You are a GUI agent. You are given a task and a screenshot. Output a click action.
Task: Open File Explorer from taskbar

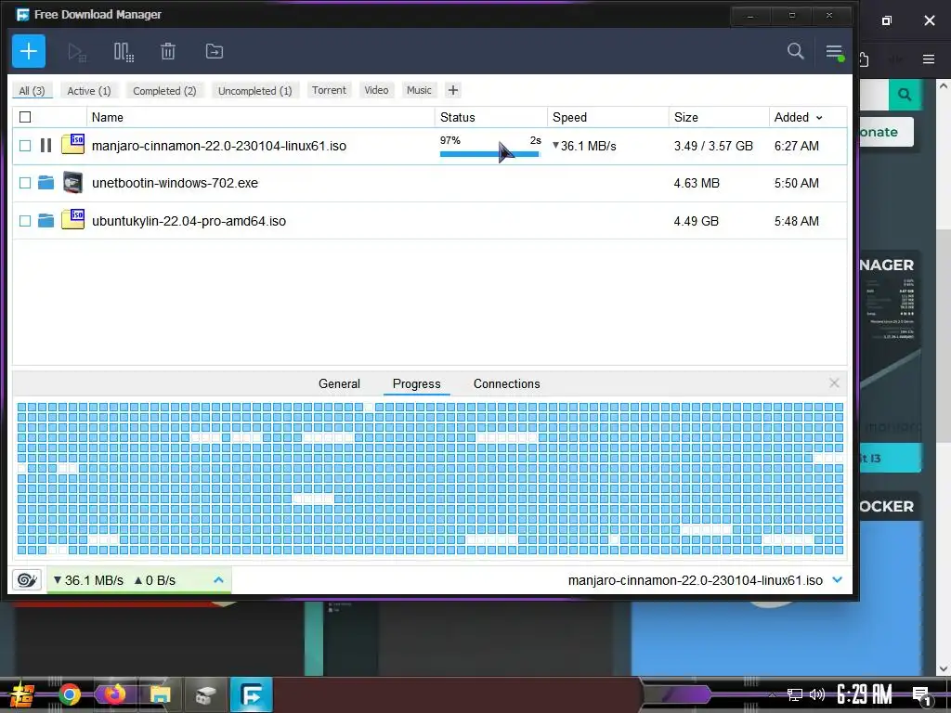(160, 694)
